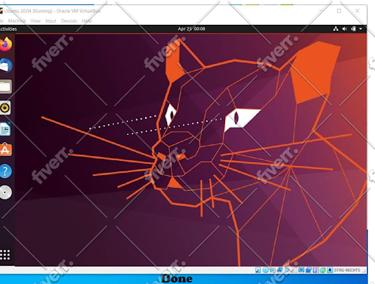Expand the system menu arrow in top bar

coord(361,29)
